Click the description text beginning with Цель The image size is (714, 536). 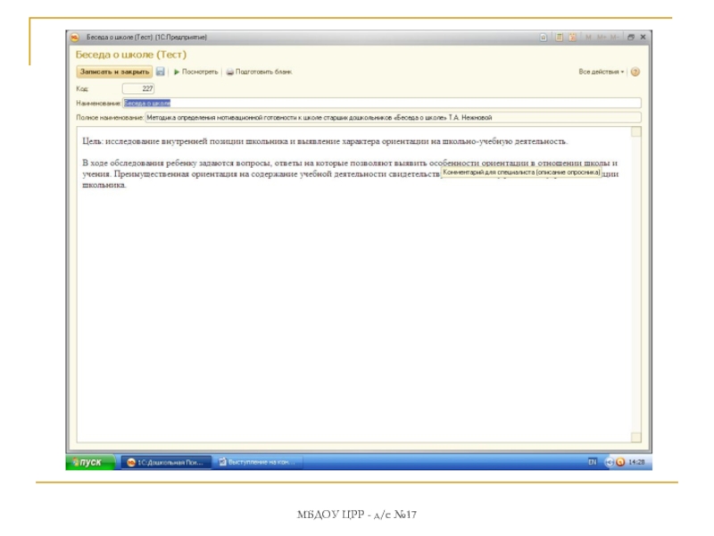click(x=325, y=141)
